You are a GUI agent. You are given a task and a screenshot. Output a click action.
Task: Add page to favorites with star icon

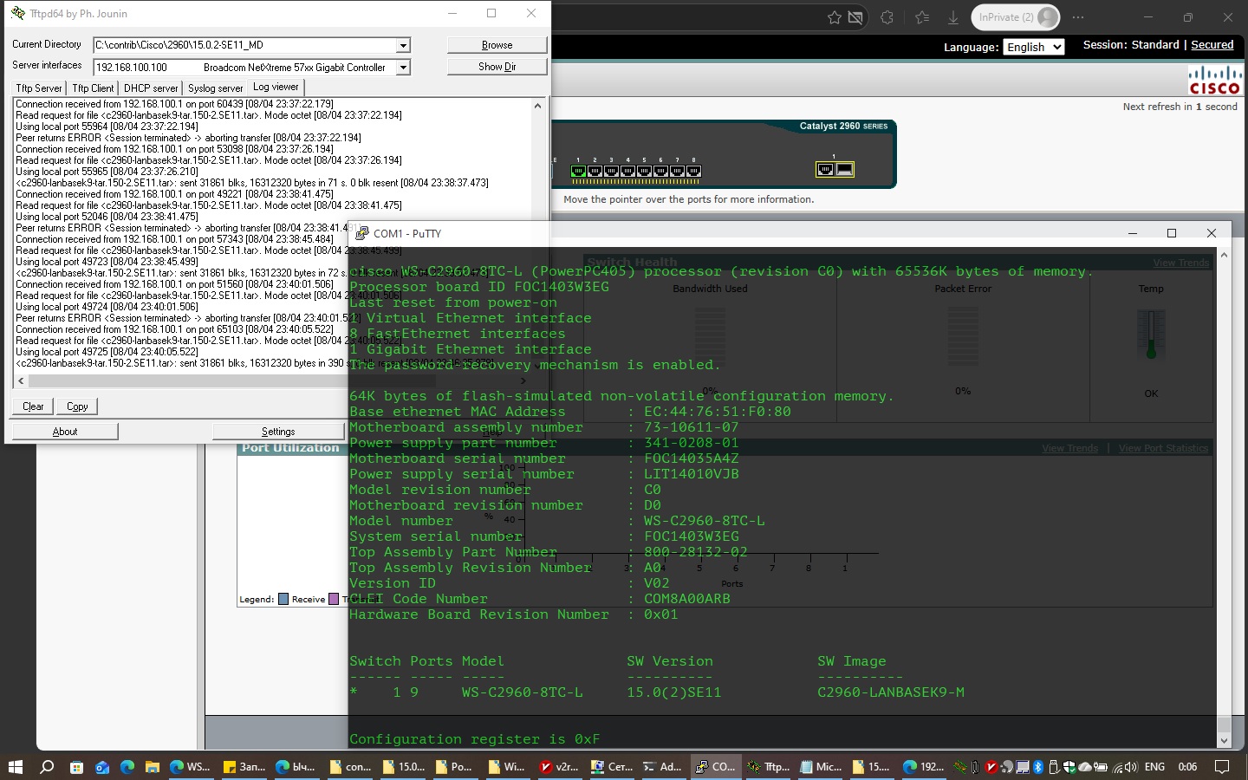[834, 17]
